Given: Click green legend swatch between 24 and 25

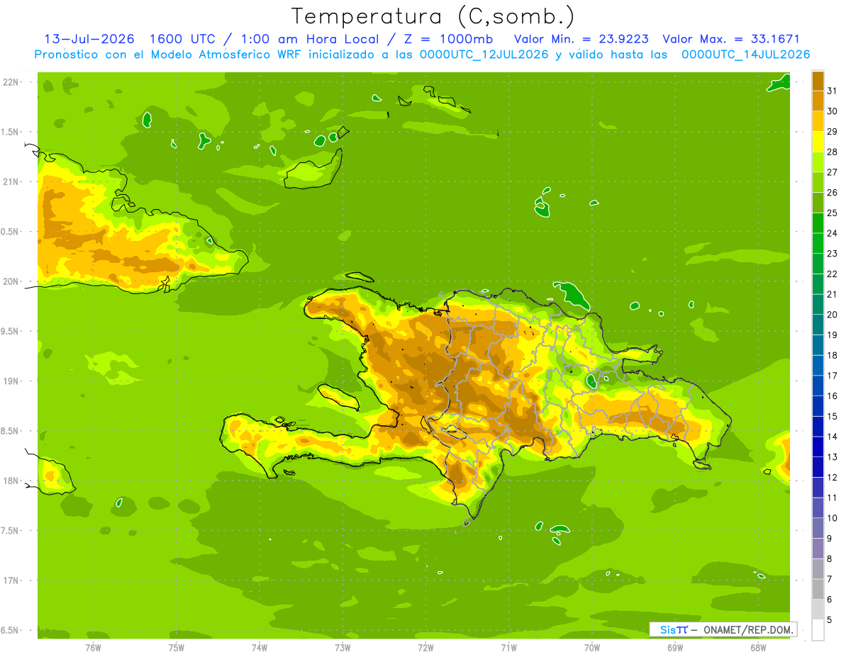Looking at the screenshot, I should click(x=818, y=223).
